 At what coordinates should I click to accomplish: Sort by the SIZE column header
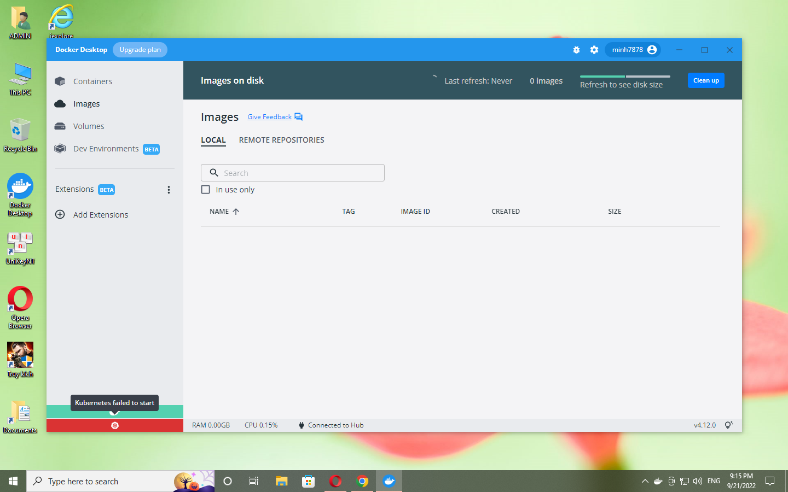click(615, 212)
